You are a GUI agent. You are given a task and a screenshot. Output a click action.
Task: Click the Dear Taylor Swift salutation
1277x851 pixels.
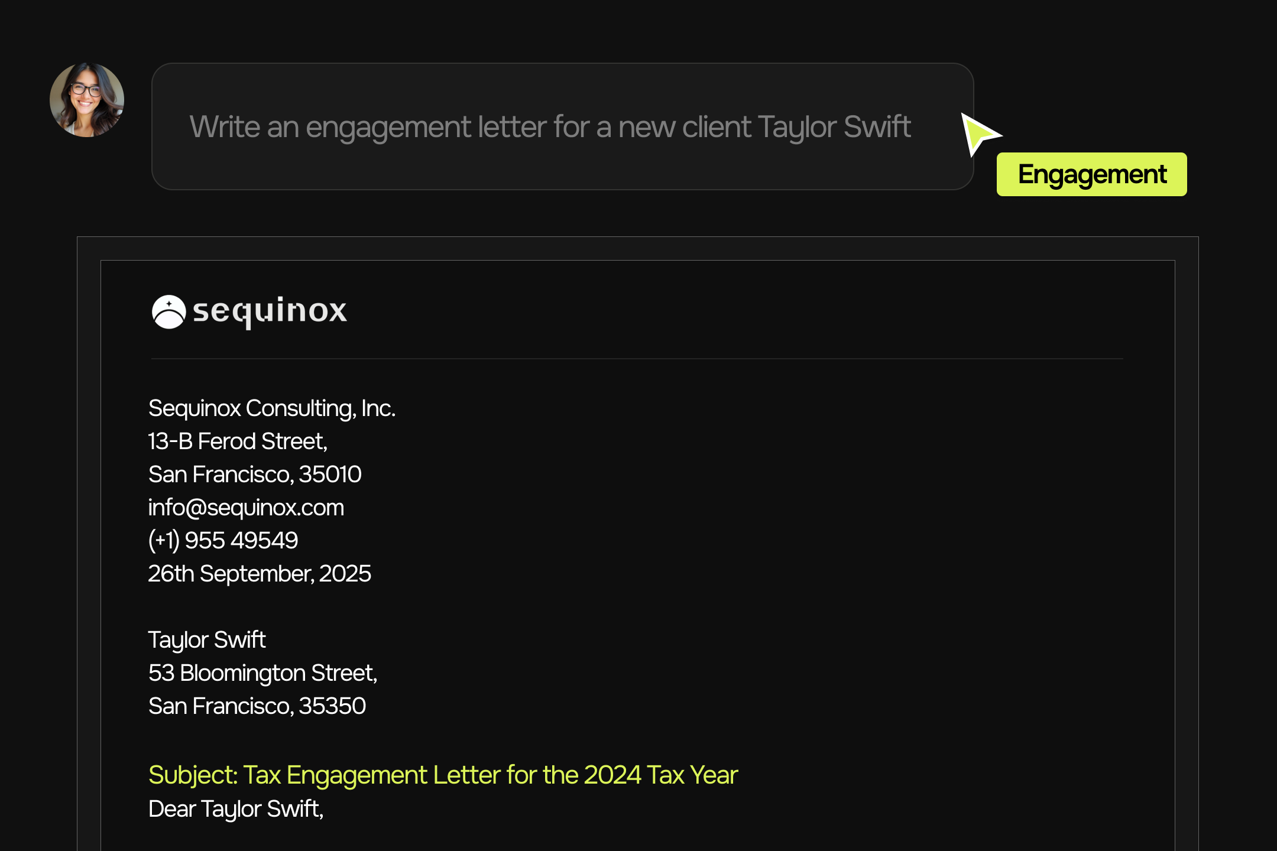236,809
